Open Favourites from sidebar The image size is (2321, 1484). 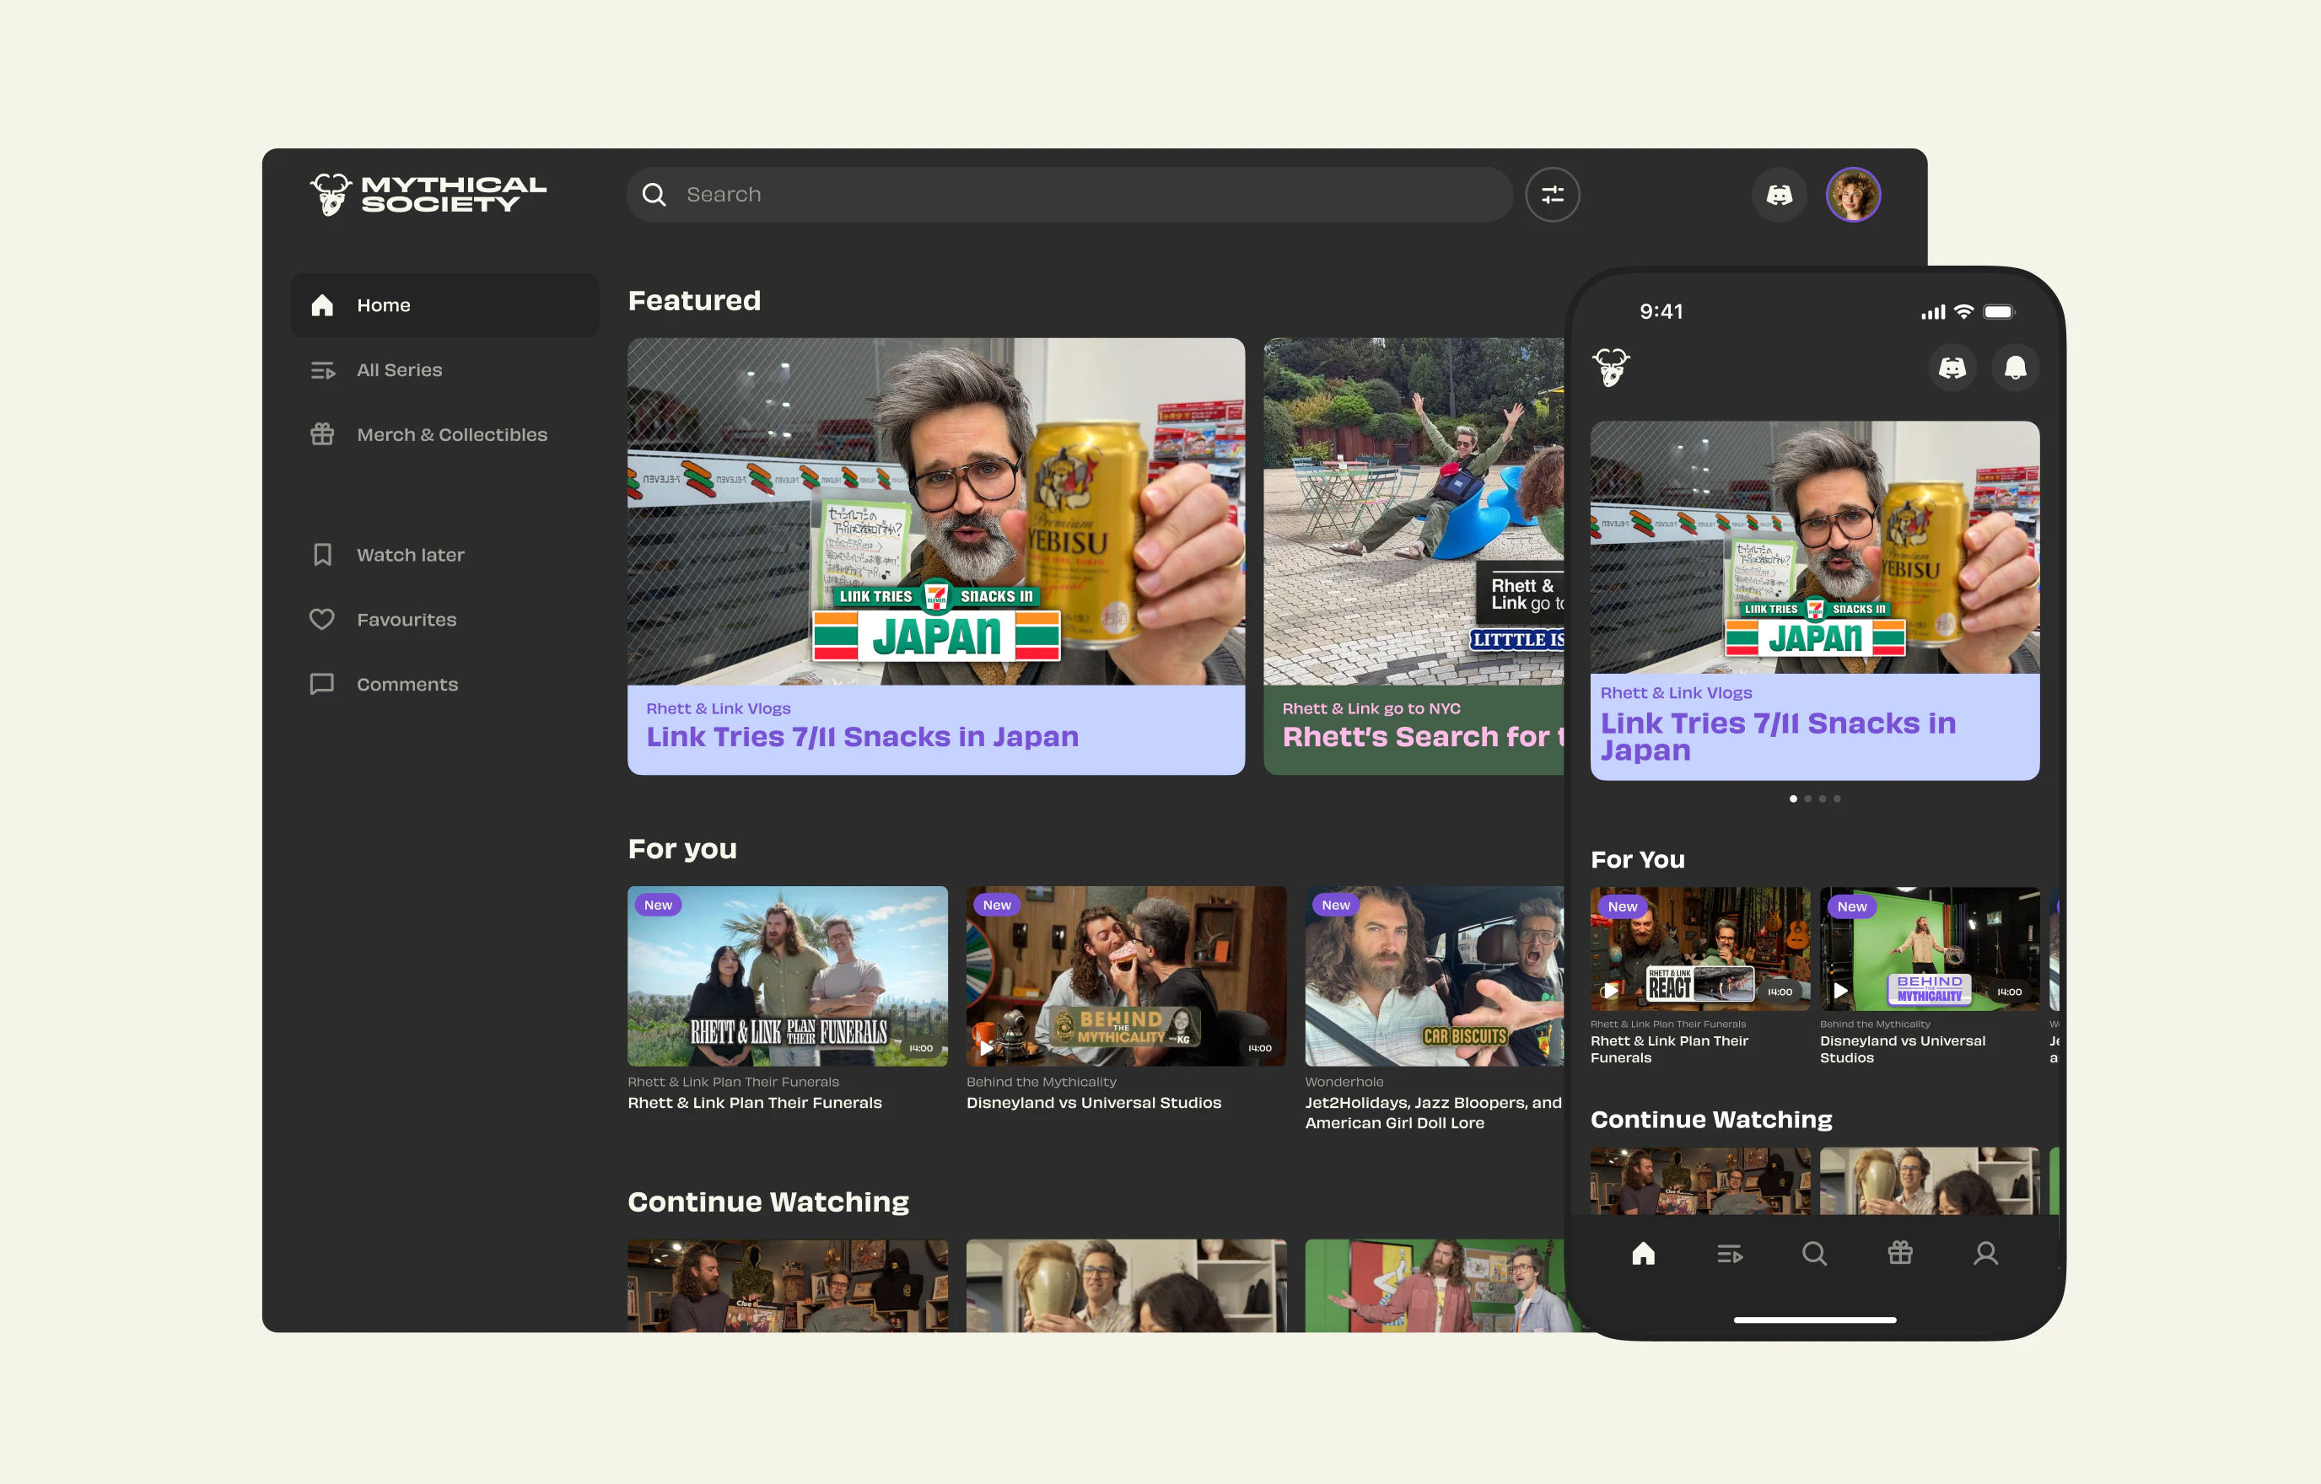406,620
